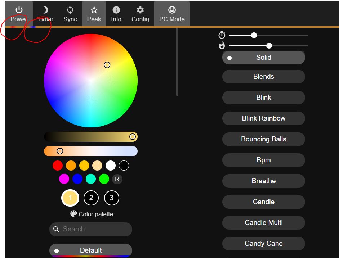This screenshot has width=339, height=258.
Task: Enable the Peek live preview
Action: point(94,14)
